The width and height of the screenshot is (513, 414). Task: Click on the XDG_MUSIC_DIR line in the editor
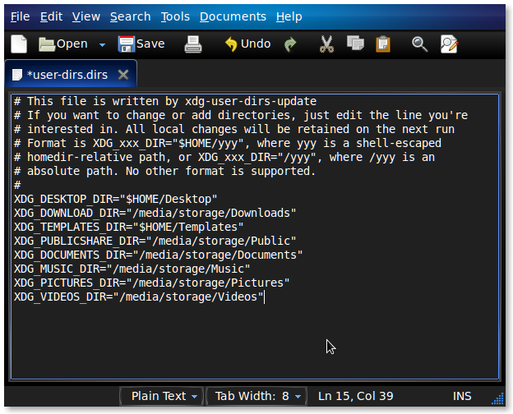point(132,269)
